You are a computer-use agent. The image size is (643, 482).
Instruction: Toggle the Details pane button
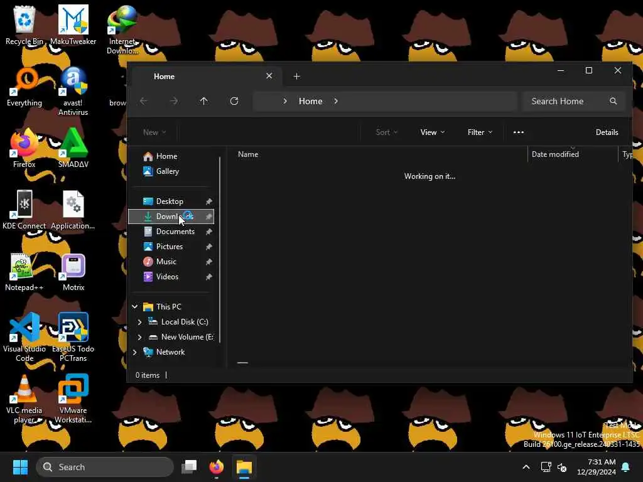pos(607,132)
